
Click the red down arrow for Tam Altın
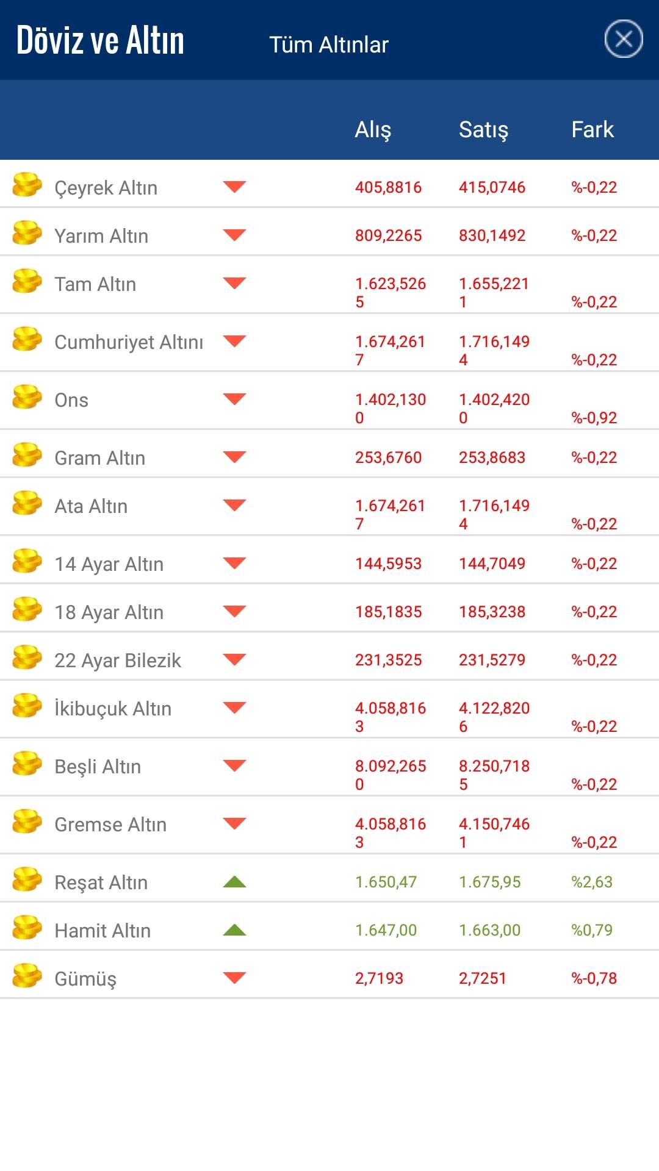[234, 283]
